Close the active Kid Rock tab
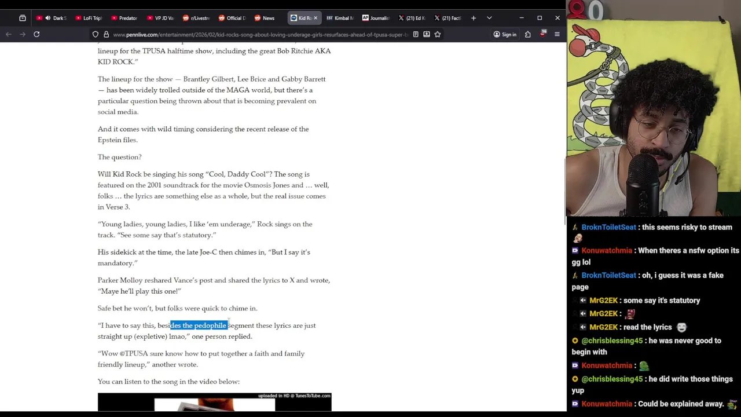 316,18
